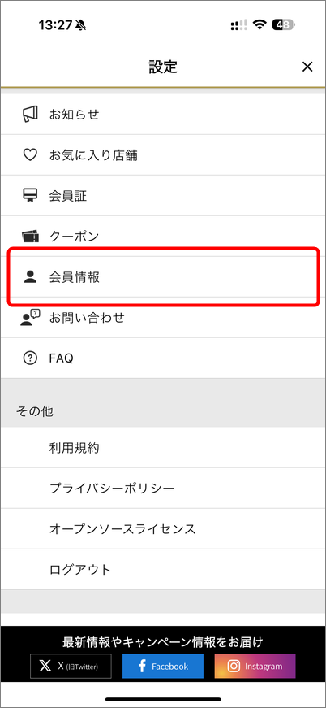326x708 pixels.
Task: Tap the megaphone icon beside お知らせ
Action: (x=30, y=115)
